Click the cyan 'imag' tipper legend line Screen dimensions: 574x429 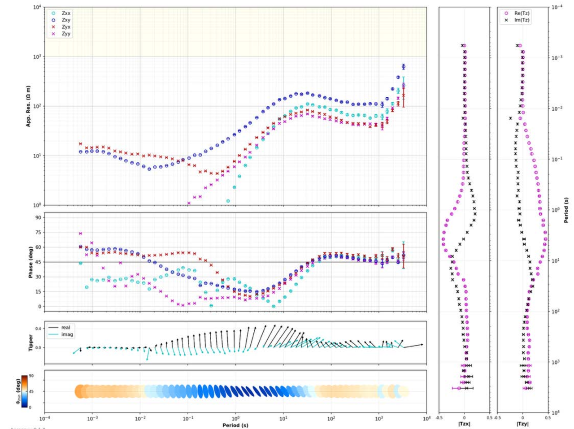53,334
